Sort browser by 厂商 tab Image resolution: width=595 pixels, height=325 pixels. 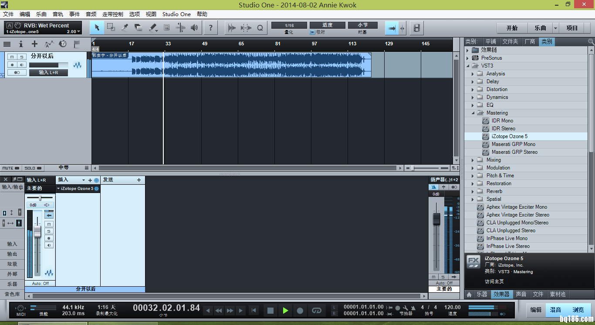point(530,41)
